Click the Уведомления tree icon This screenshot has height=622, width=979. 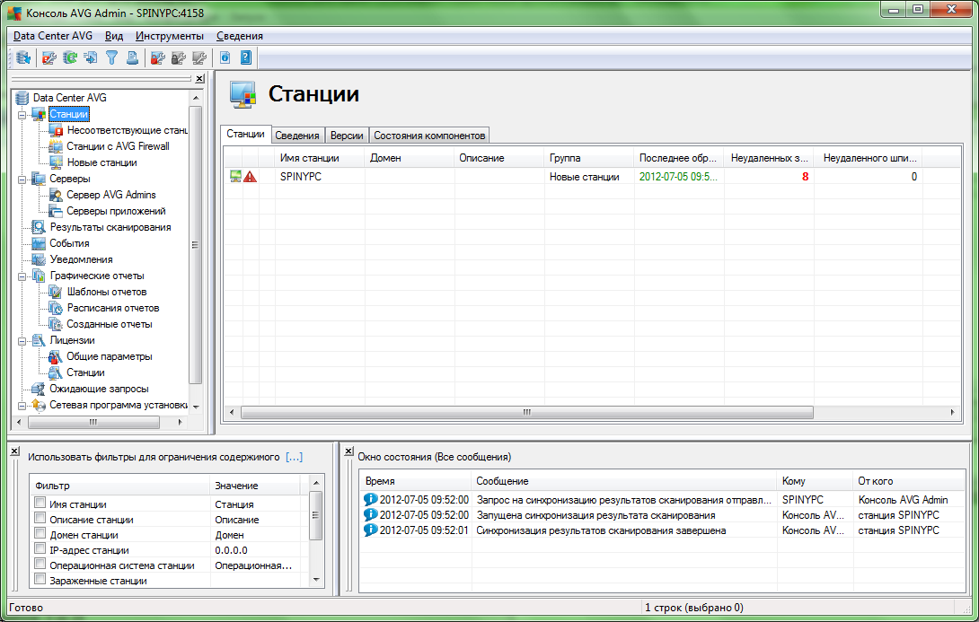click(39, 260)
